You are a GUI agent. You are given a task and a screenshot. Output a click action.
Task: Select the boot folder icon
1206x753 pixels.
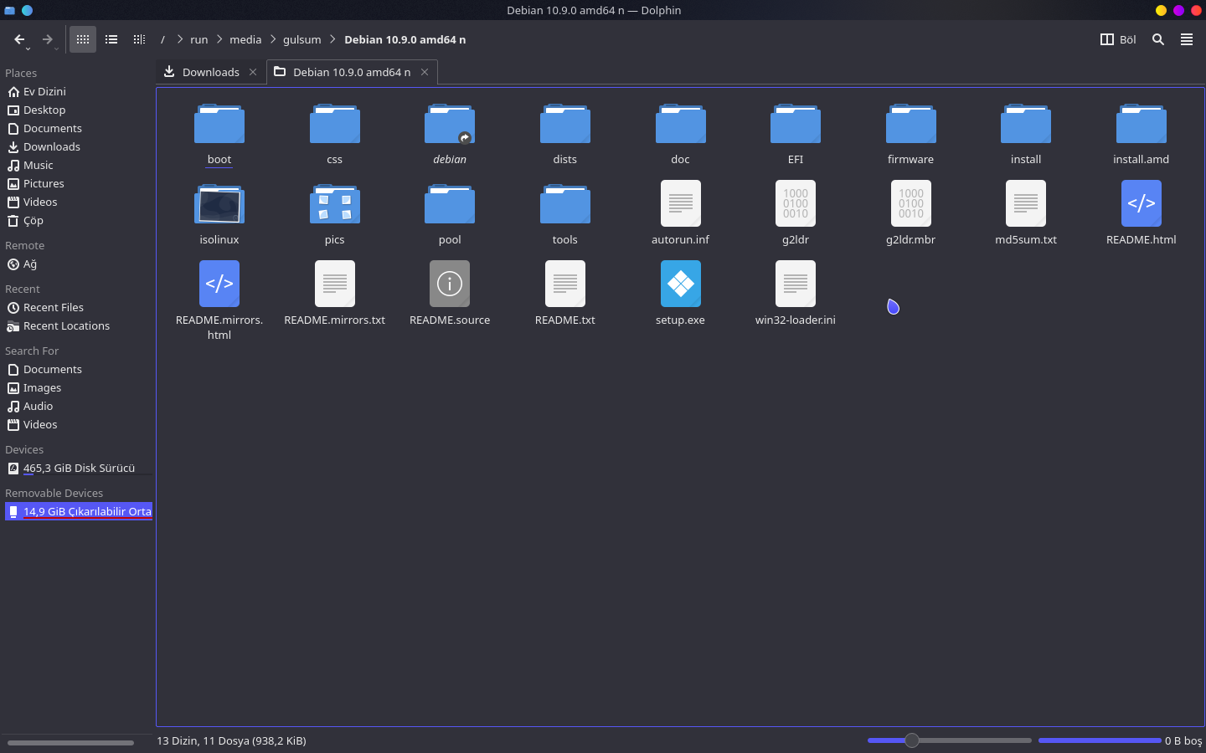click(219, 124)
